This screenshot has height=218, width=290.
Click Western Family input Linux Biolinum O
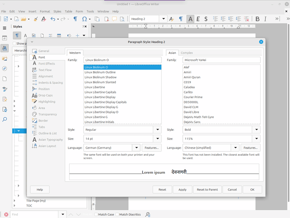click(x=122, y=60)
